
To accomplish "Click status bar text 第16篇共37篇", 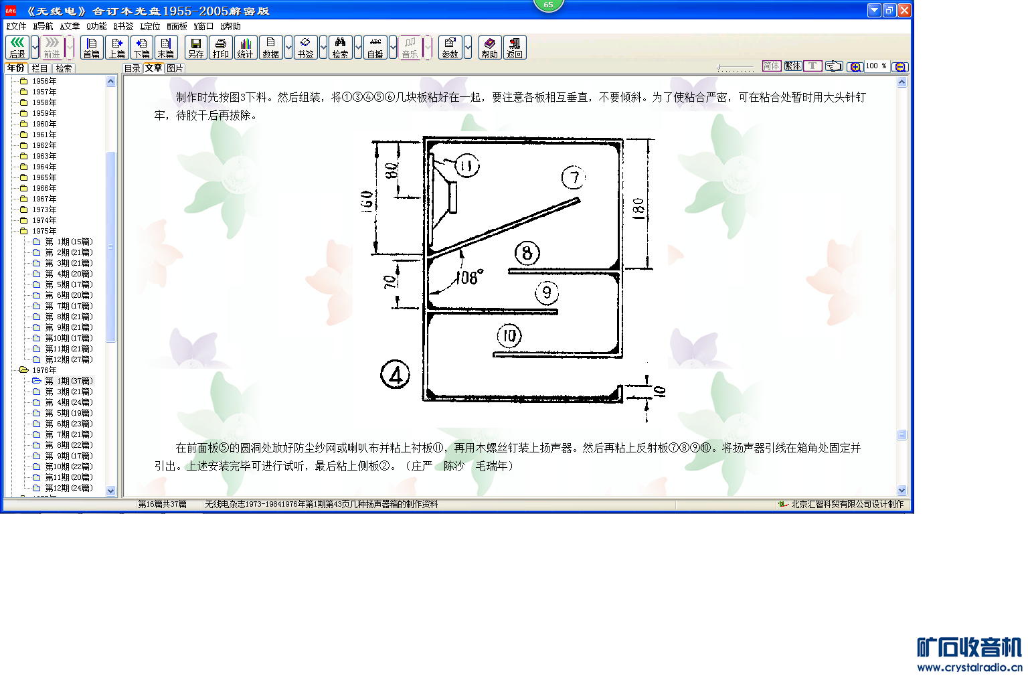I will pos(163,504).
